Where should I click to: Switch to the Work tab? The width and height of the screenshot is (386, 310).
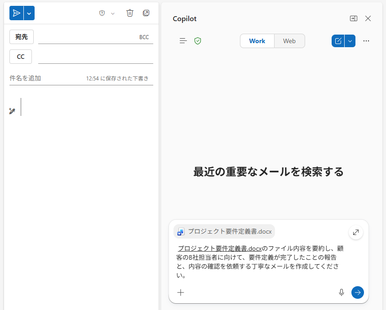[257, 41]
